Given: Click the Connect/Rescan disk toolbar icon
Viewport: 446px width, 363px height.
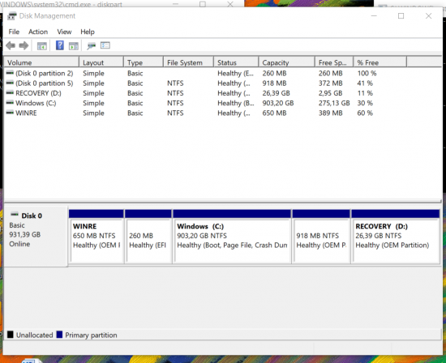Looking at the screenshot, I should point(92,45).
